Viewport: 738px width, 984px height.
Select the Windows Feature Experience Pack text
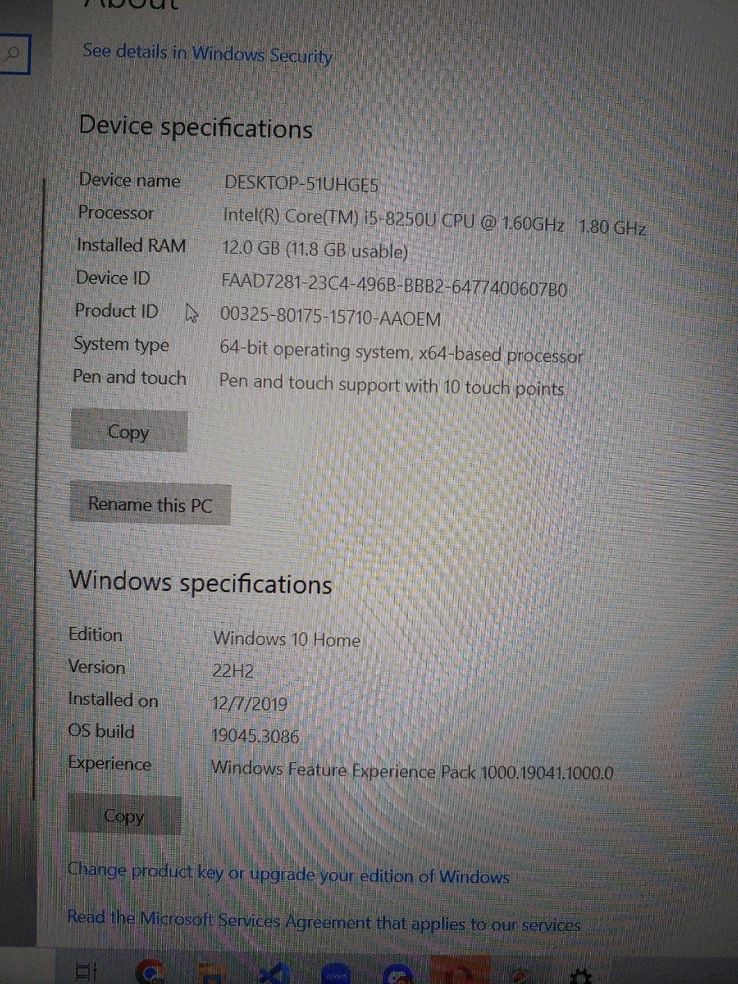[412, 770]
